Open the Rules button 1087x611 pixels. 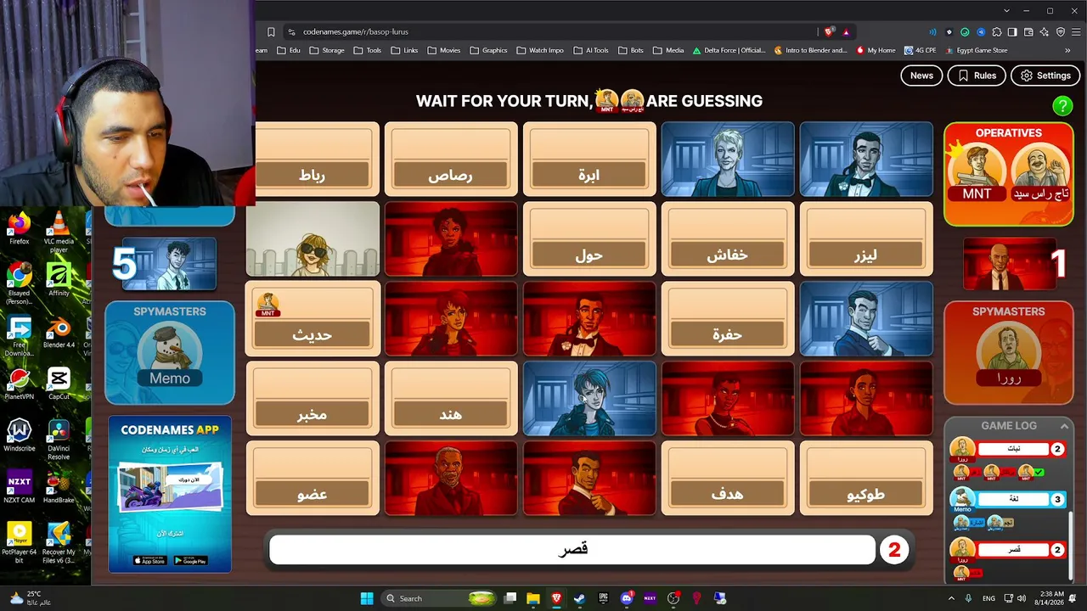[x=977, y=76]
